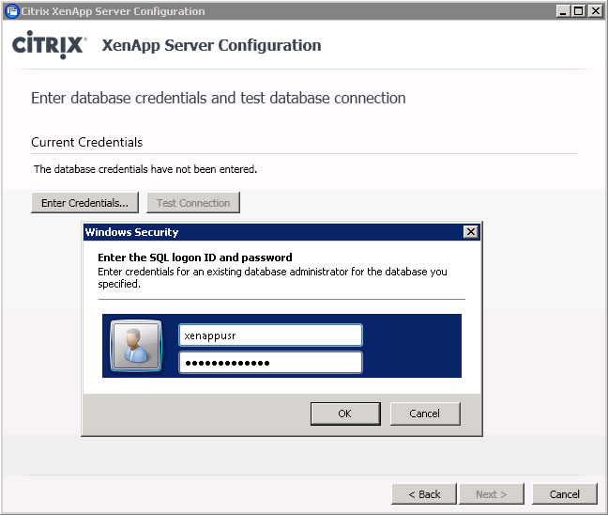This screenshot has height=515, width=608.
Task: Click the 'Enter the SQL logon ID and password' heading
Action: click(x=195, y=257)
